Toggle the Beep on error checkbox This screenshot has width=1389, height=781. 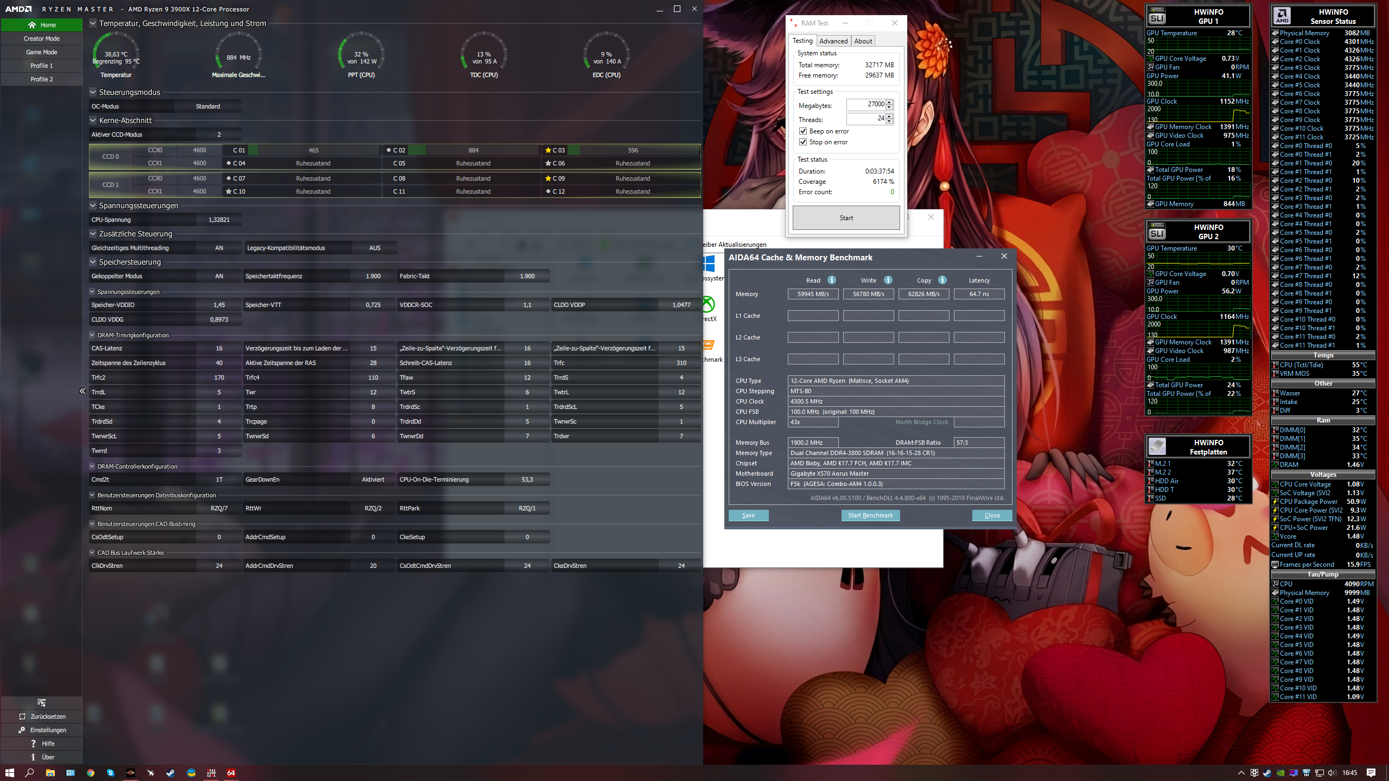803,131
